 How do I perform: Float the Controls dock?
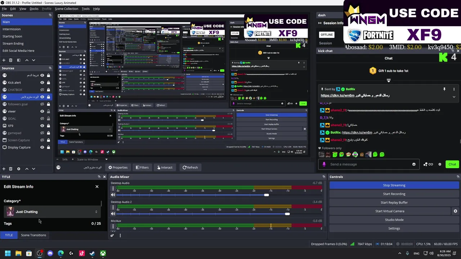(x=458, y=177)
